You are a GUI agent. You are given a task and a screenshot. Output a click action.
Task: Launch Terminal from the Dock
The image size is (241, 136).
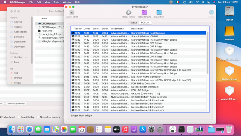click(x=181, y=129)
